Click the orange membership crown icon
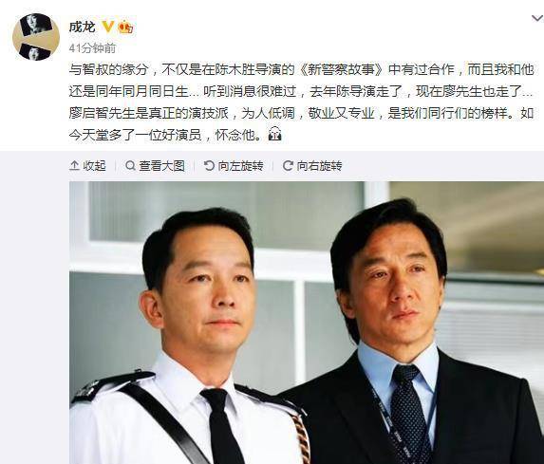The width and height of the screenshot is (544, 464). pyautogui.click(x=125, y=27)
